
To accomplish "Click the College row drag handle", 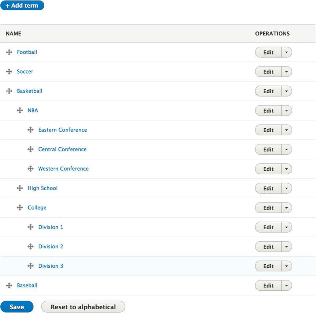I will [x=20, y=208].
